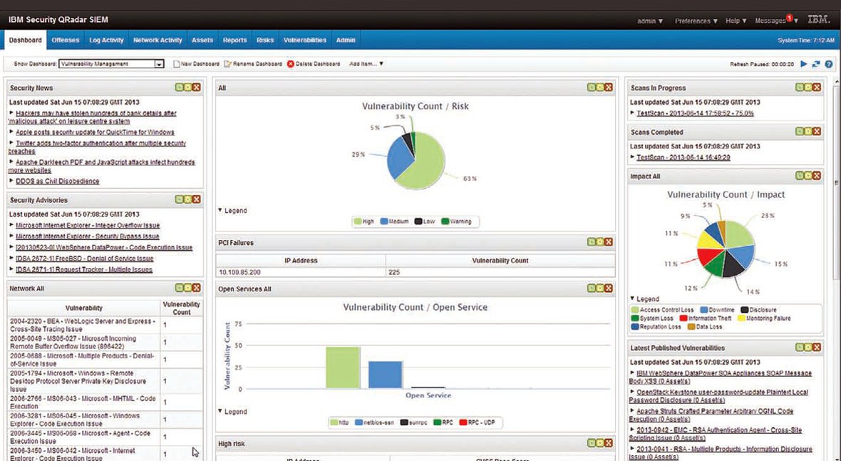Screen dimensions: 841x473
Task: Open yellow settings icon on Security Advisories
Action: click(187, 199)
